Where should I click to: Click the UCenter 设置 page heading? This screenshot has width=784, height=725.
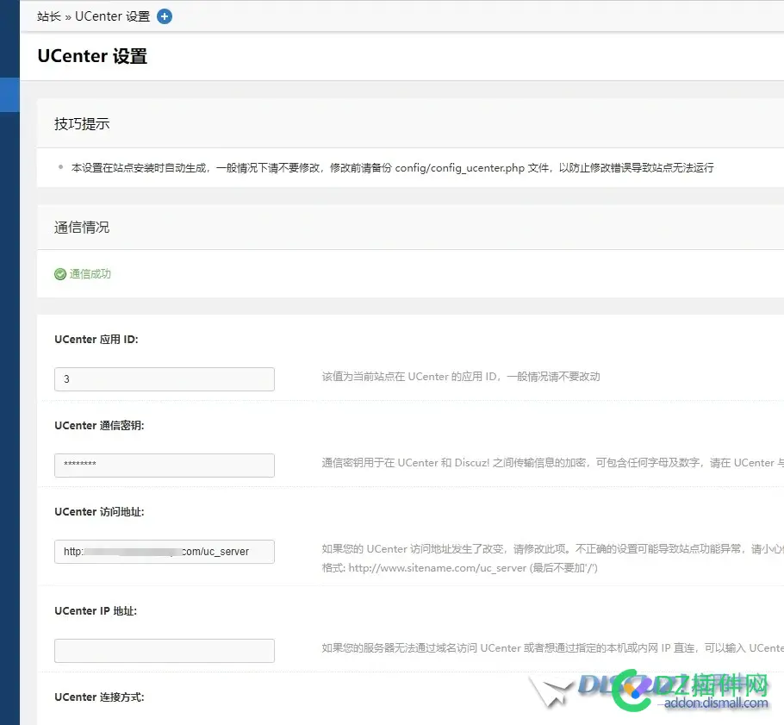tap(92, 57)
